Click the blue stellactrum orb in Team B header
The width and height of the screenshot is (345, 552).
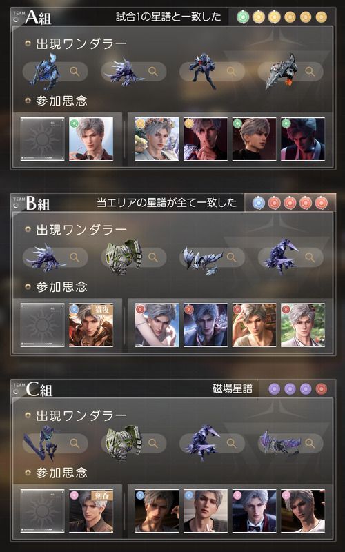258,203
